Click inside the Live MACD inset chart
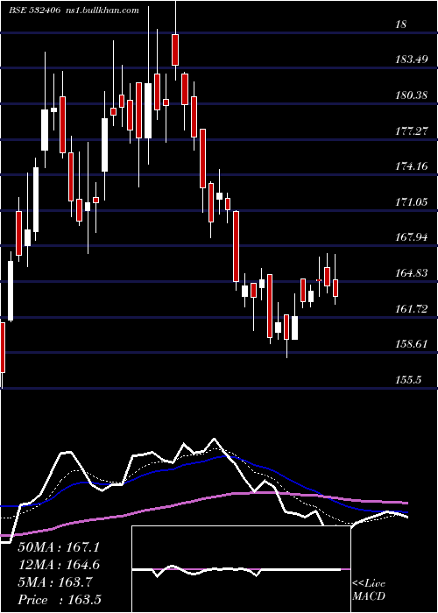The image size is (438, 613). (241, 569)
